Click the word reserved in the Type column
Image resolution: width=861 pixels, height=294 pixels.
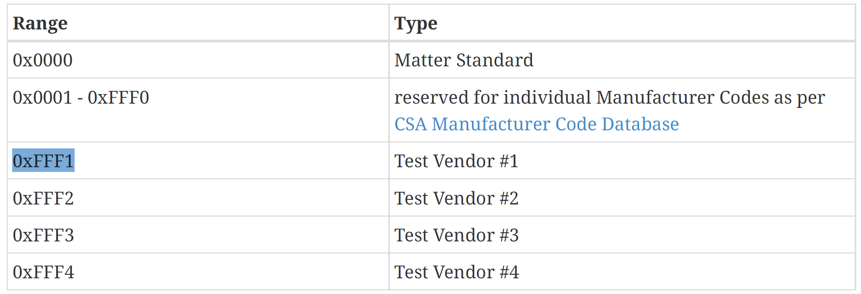tap(431, 98)
